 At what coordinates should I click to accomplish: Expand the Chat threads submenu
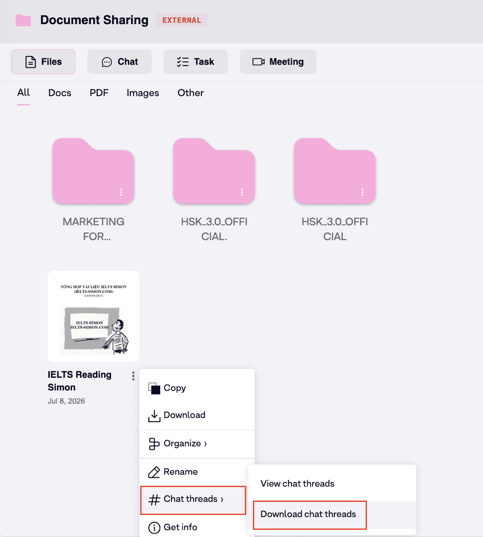point(193,500)
